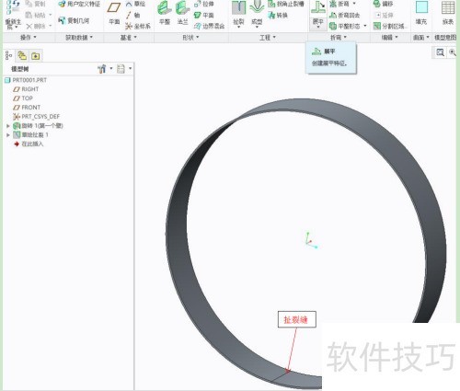The height and width of the screenshot is (391, 460).
Task: Click the Unbend (展平) tool icon
Action: pos(318,8)
